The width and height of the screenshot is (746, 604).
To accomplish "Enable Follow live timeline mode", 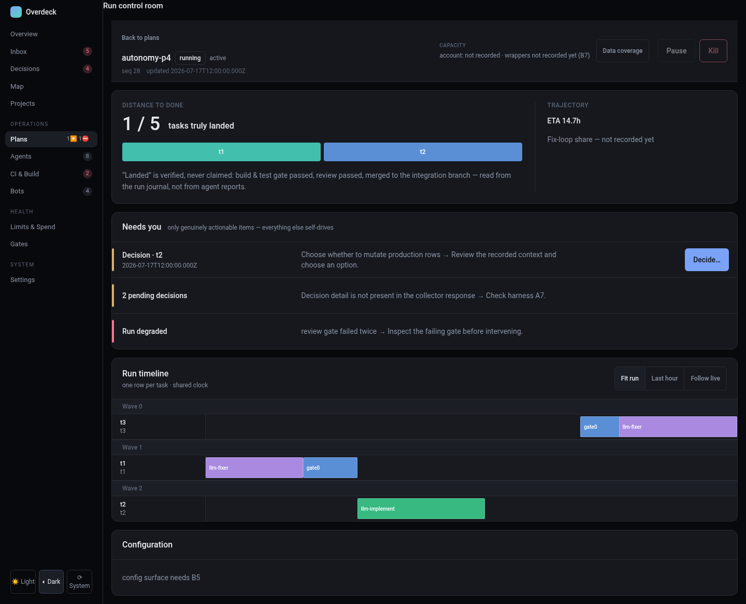I will [x=705, y=378].
